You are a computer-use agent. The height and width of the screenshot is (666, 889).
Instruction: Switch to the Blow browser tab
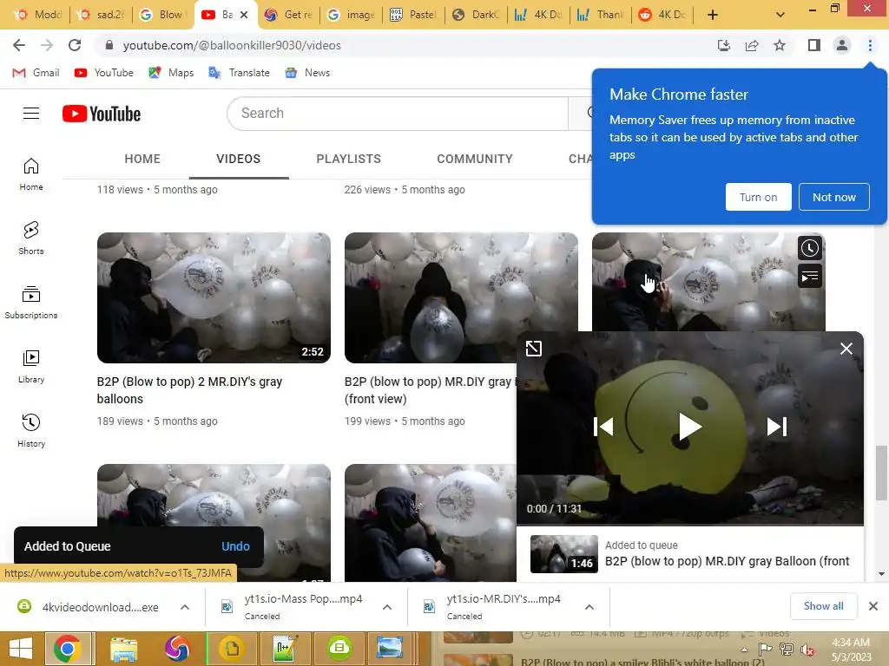(x=164, y=15)
